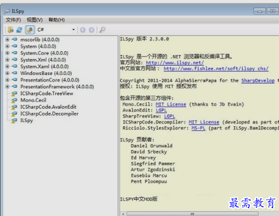
Task: Click the ICSharpCode.TreeView assembly icon
Action: pyautogui.click(x=14, y=94)
